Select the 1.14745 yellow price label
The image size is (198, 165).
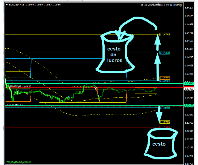pyautogui.click(x=165, y=34)
